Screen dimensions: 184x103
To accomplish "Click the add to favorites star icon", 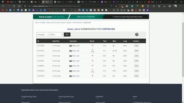I will (x=116, y=6).
